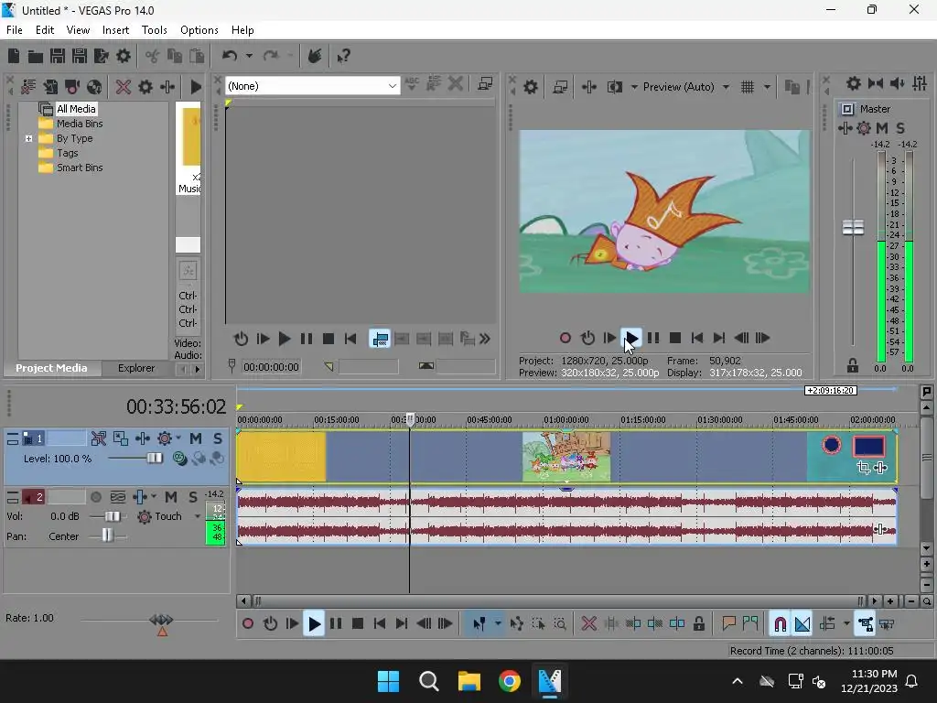This screenshot has height=703, width=937.
Task: Mute audio track 2
Action: click(x=171, y=497)
